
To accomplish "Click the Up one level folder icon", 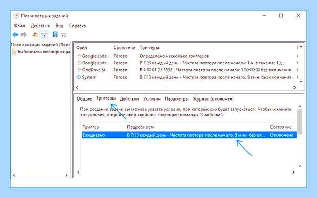I will (35, 35).
